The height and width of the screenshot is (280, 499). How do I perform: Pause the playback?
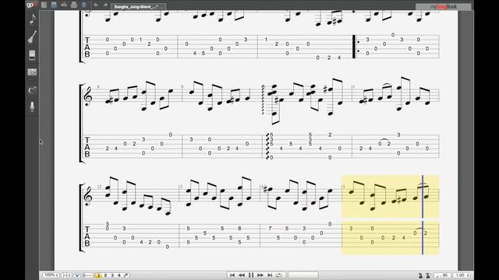click(x=251, y=275)
